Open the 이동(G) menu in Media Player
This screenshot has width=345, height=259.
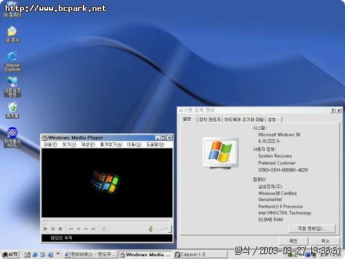click(134, 144)
